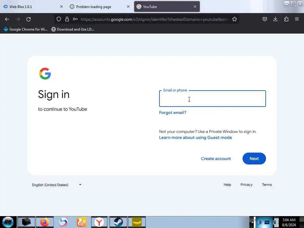Show hidden system tray icons
The width and height of the screenshot is (304, 228).
point(252,222)
